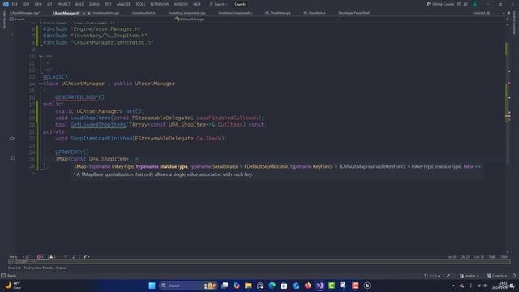Open File Explorer from taskbar

click(248, 286)
